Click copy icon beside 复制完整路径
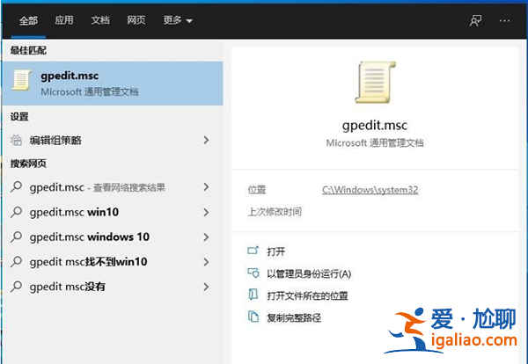 tap(253, 317)
